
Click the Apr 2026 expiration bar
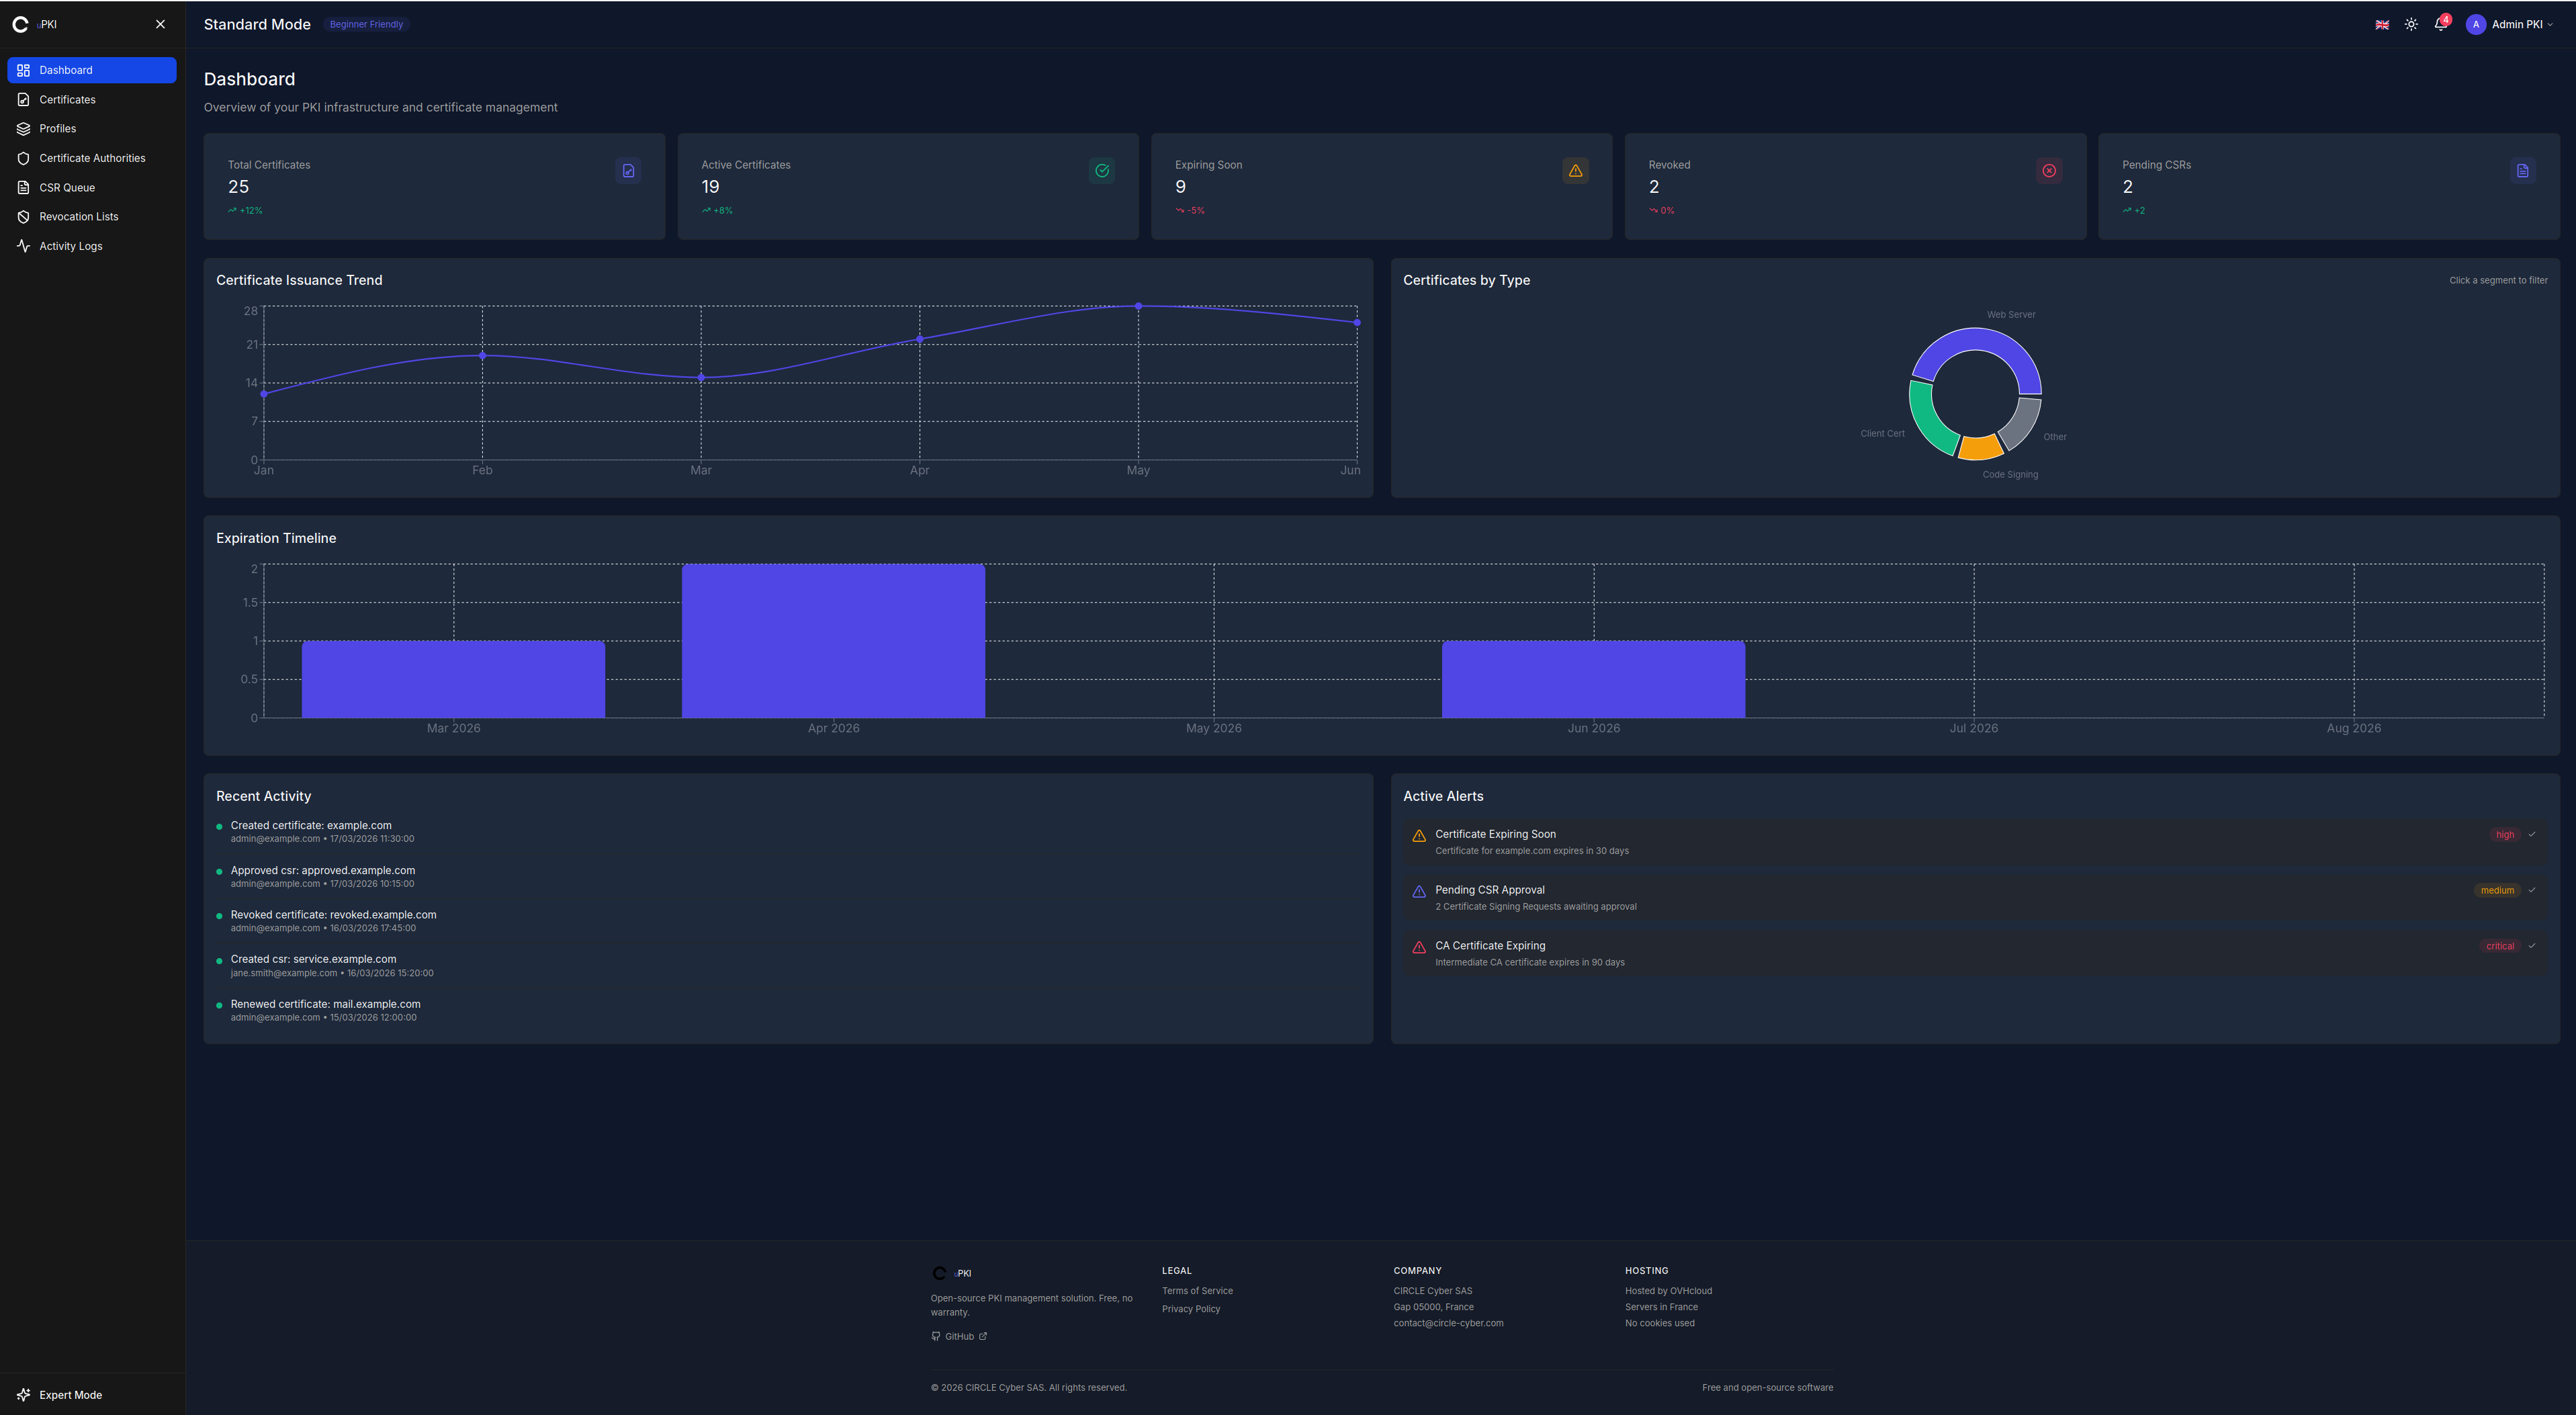tap(833, 640)
